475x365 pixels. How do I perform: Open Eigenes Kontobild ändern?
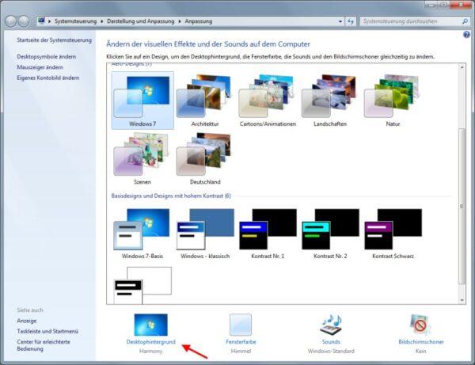pyautogui.click(x=47, y=78)
